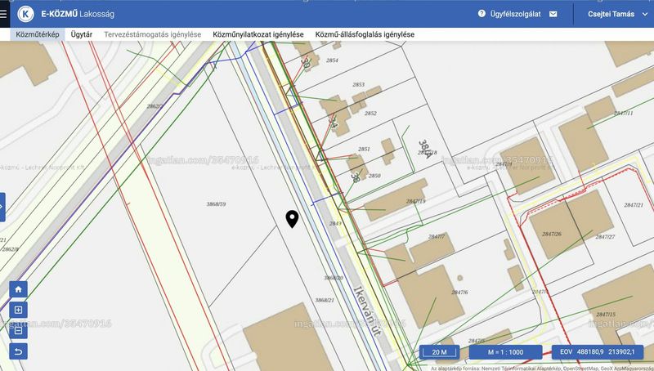Click parcel label 3868/21
This screenshot has height=371, width=654.
coord(325,300)
